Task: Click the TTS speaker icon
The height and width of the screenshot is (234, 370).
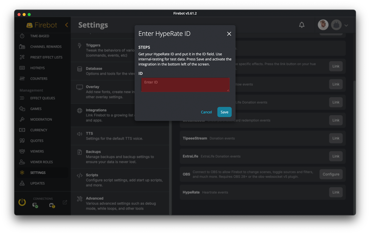Action: coord(80,134)
